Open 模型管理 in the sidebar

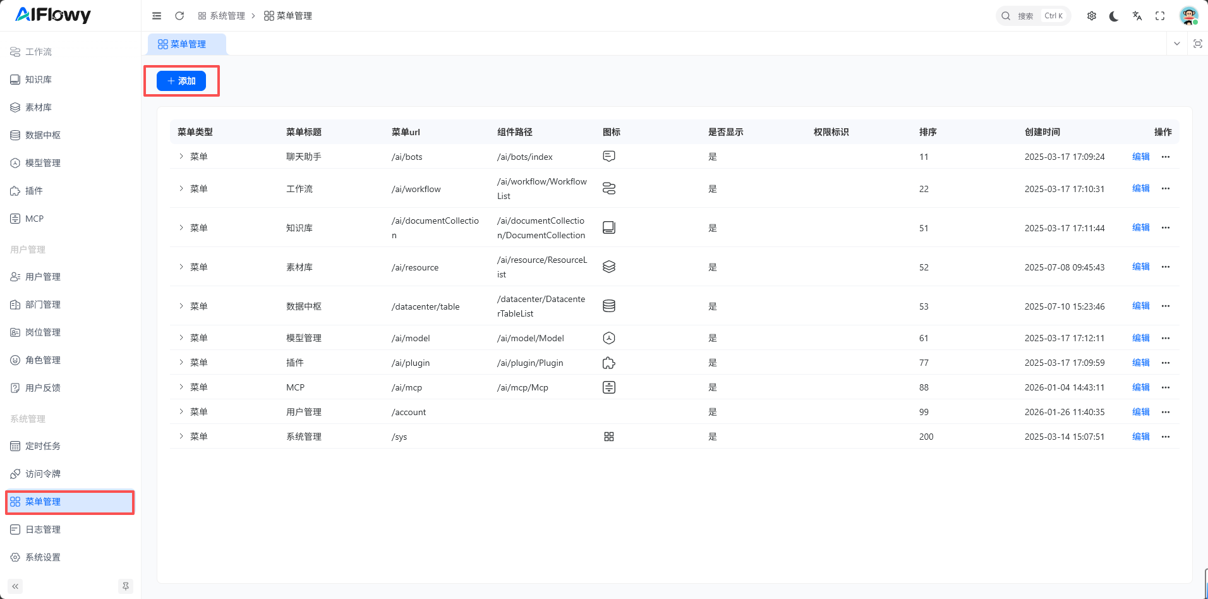coord(43,163)
